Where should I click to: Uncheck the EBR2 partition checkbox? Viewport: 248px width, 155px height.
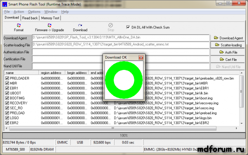click(7, 123)
